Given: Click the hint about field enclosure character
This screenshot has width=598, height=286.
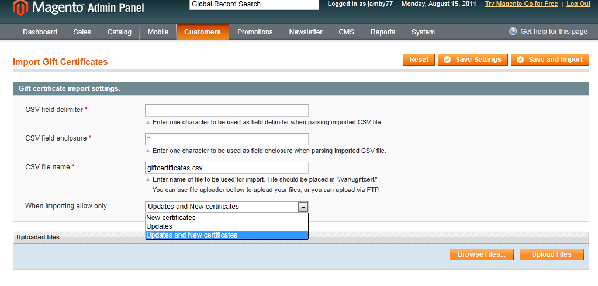Looking at the screenshot, I should [x=269, y=151].
